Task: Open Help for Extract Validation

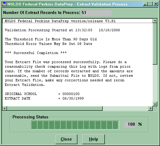Action: [x=94, y=139]
